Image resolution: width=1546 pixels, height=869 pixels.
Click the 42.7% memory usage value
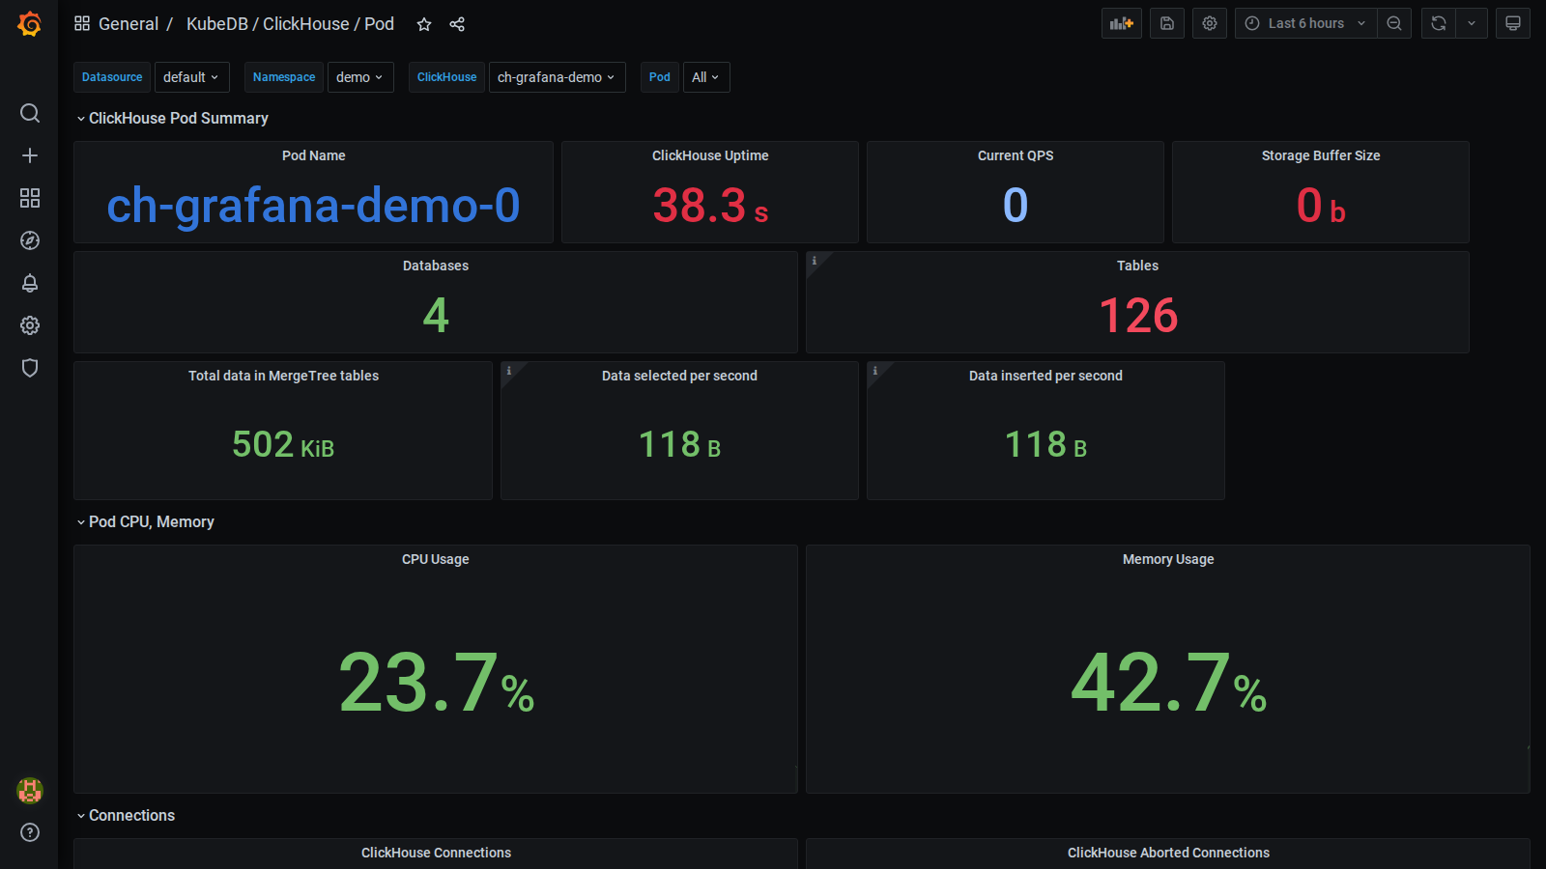(x=1168, y=683)
